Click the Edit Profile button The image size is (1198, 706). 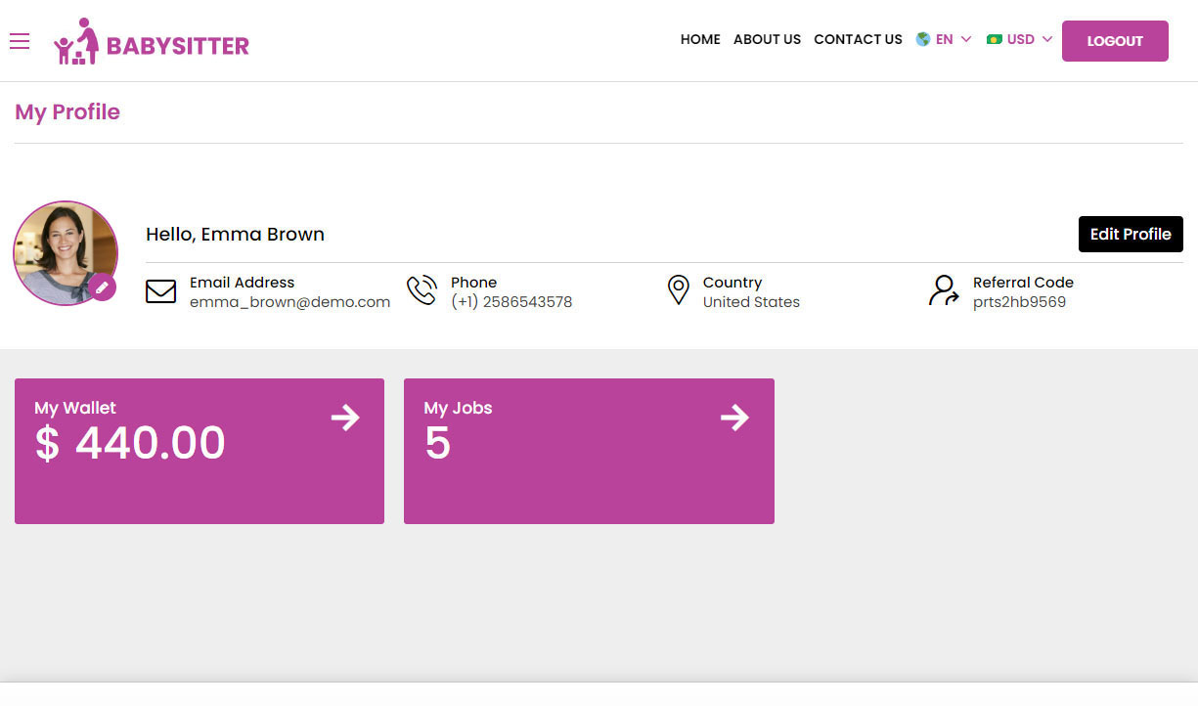click(x=1131, y=234)
